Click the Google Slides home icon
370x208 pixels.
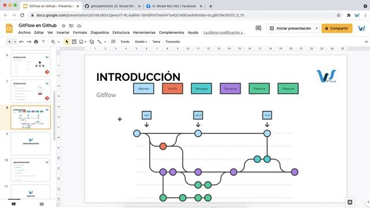[x=9, y=28]
